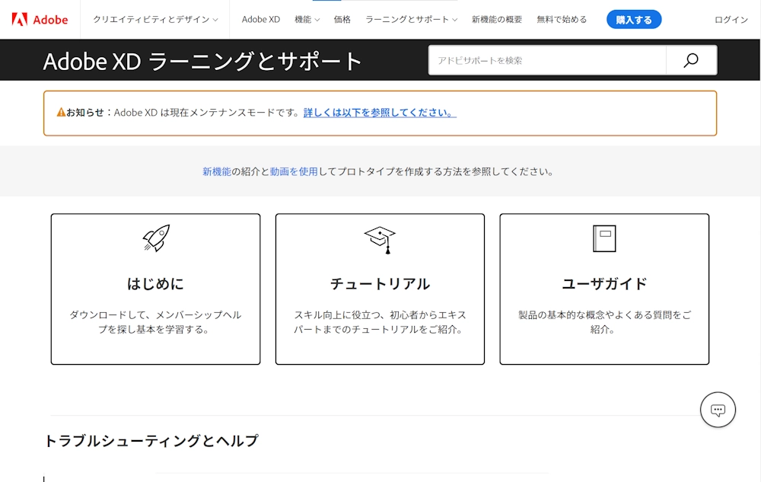
Task: Click the graduation cap tutorial icon
Action: [380, 239]
